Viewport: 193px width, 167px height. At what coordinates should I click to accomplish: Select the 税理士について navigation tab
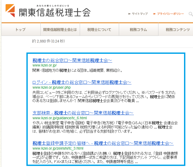[99, 30]
